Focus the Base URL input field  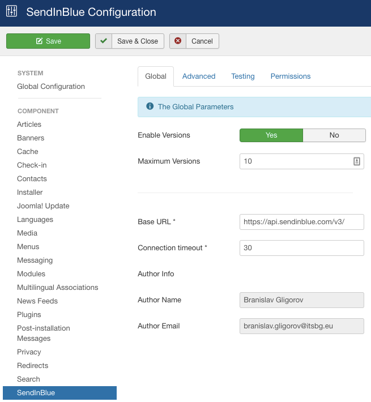301,222
